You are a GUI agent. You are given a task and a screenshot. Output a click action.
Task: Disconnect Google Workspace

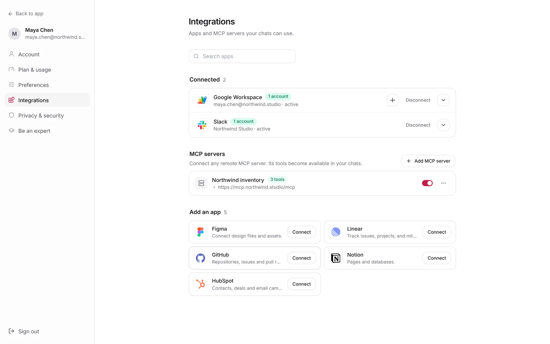(418, 100)
